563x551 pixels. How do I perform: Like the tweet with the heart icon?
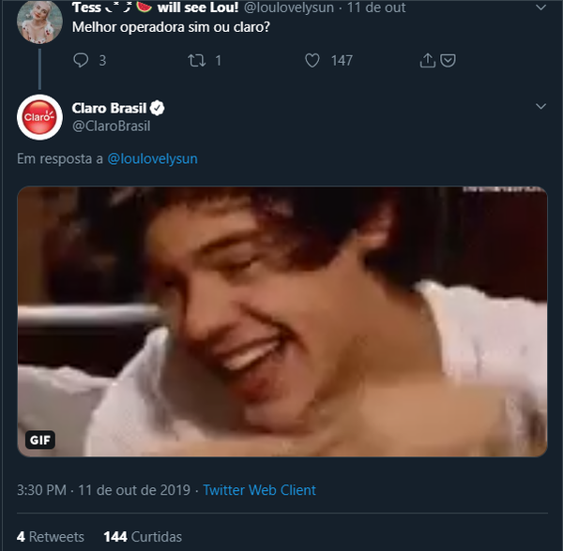pyautogui.click(x=312, y=60)
